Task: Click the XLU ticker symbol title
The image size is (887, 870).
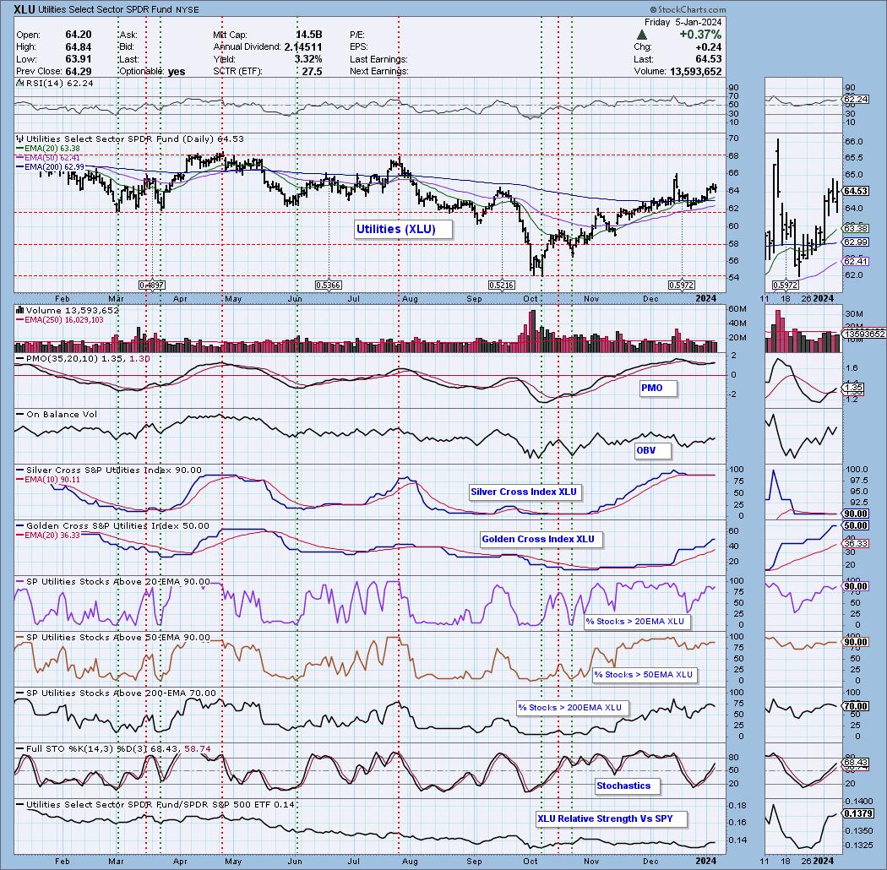Action: coord(26,9)
